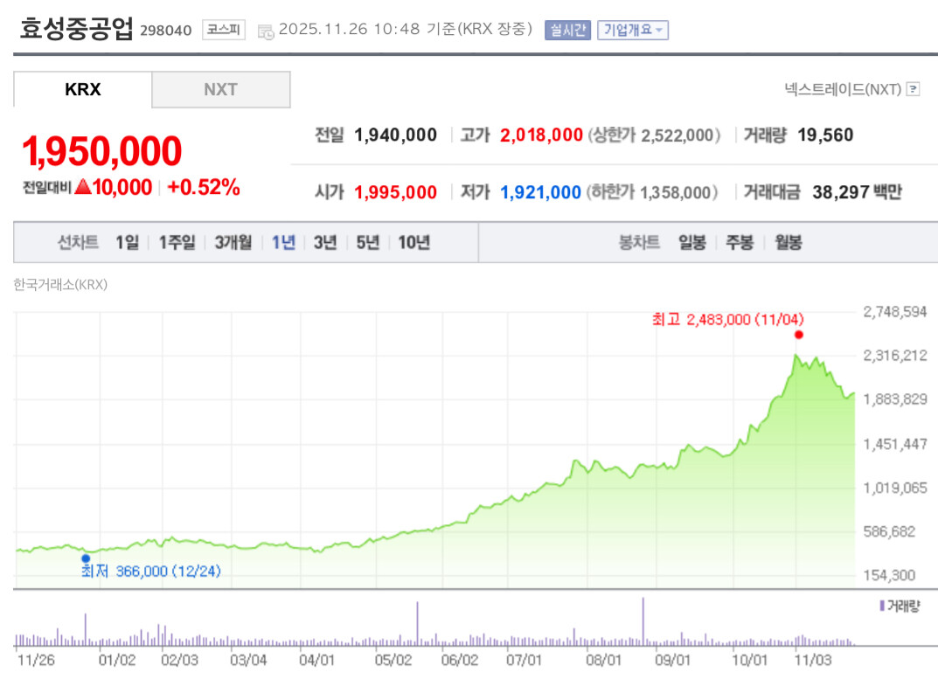Click the 코스피 market badge
938x686 pixels.
[224, 30]
